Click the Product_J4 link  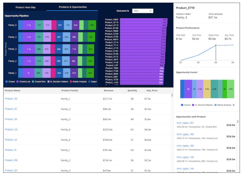coord(11,140)
